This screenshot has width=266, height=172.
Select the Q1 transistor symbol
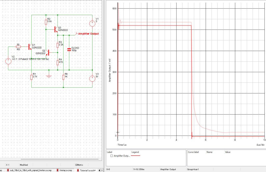click(x=29, y=47)
